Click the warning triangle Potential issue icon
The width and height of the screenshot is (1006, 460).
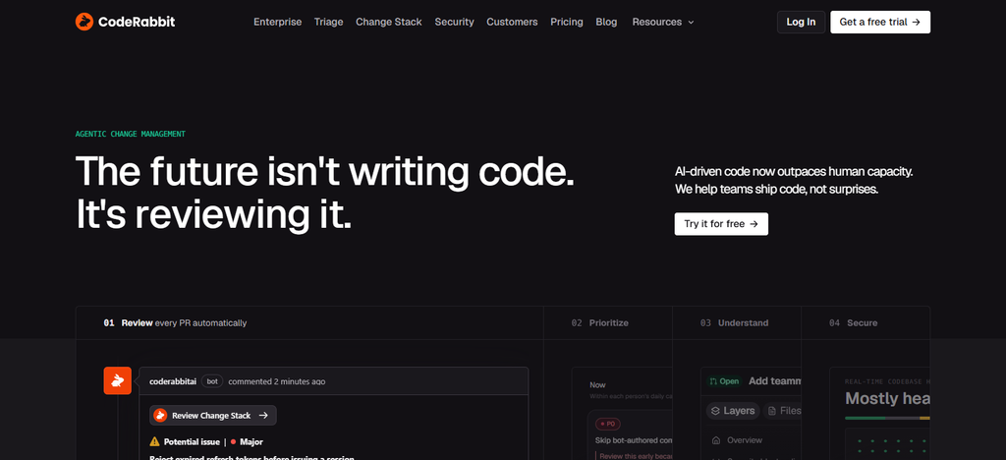(x=154, y=441)
